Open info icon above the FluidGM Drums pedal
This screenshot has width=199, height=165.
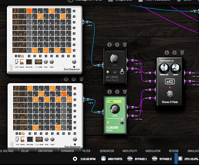(x=109, y=92)
